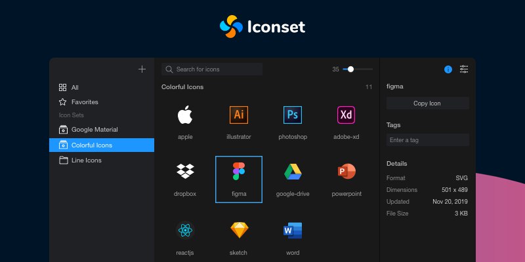525x262 pixels.
Task: Open Favorites in sidebar
Action: 102,102
